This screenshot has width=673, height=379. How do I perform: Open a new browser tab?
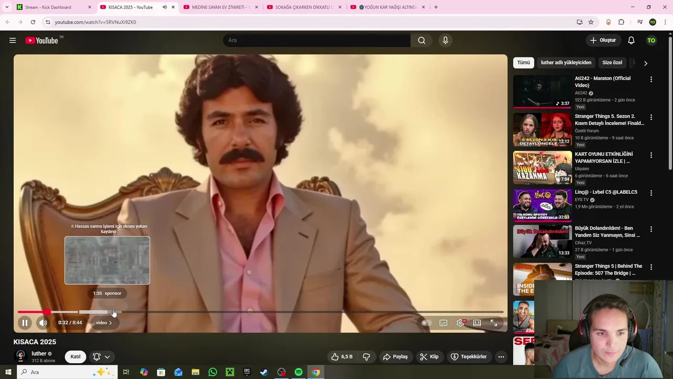pos(436,7)
